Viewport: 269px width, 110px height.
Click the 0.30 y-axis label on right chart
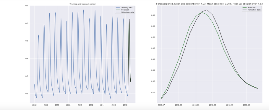pyautogui.click(x=153, y=81)
